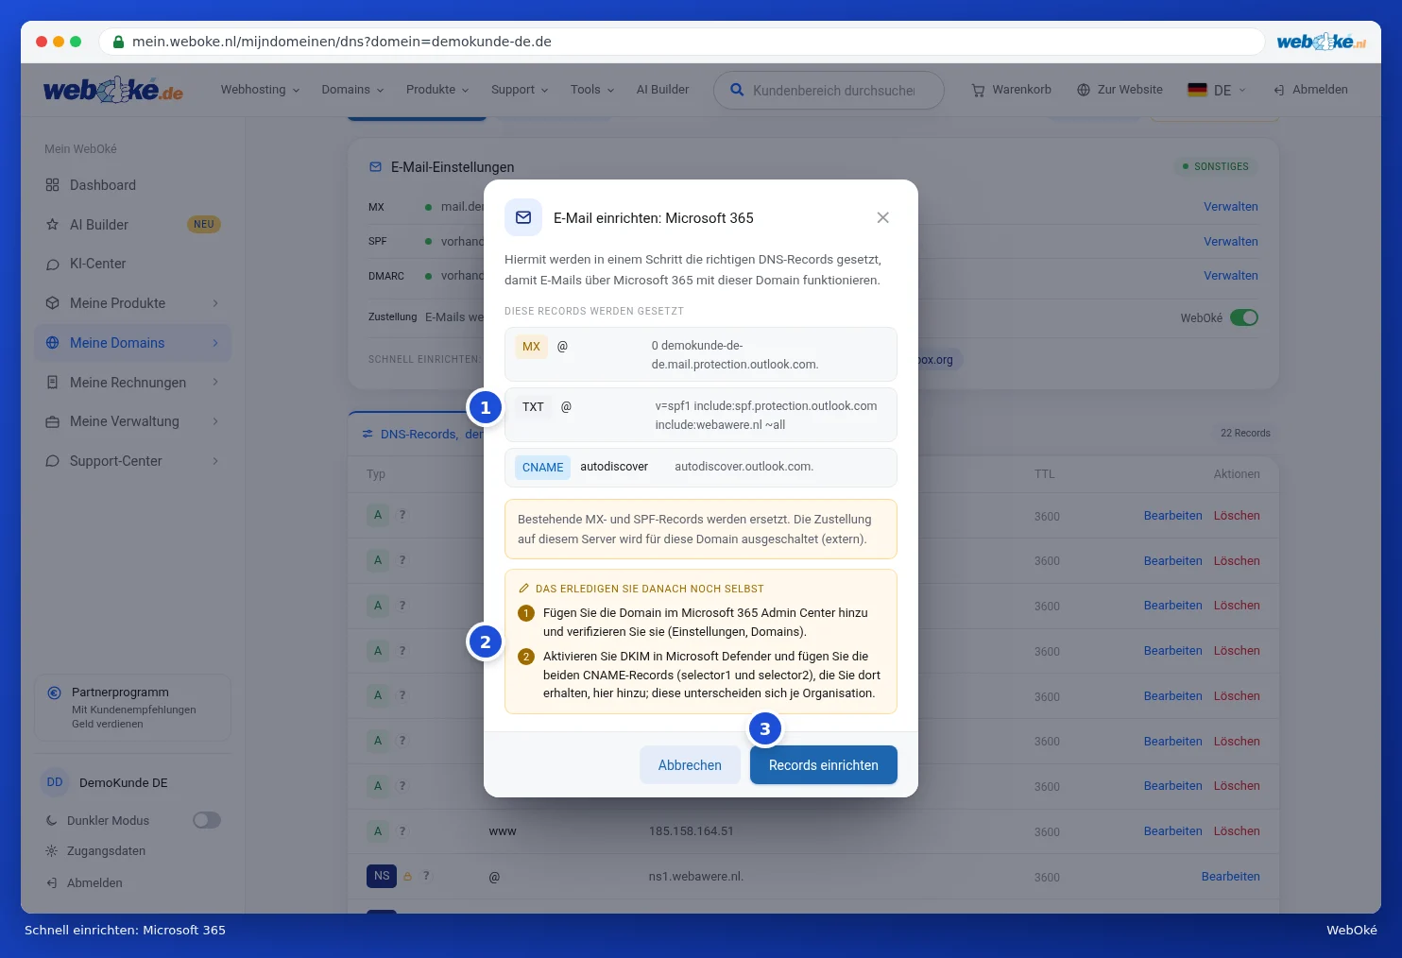Toggle the WebOké Zustellung switch

pos(1244,317)
